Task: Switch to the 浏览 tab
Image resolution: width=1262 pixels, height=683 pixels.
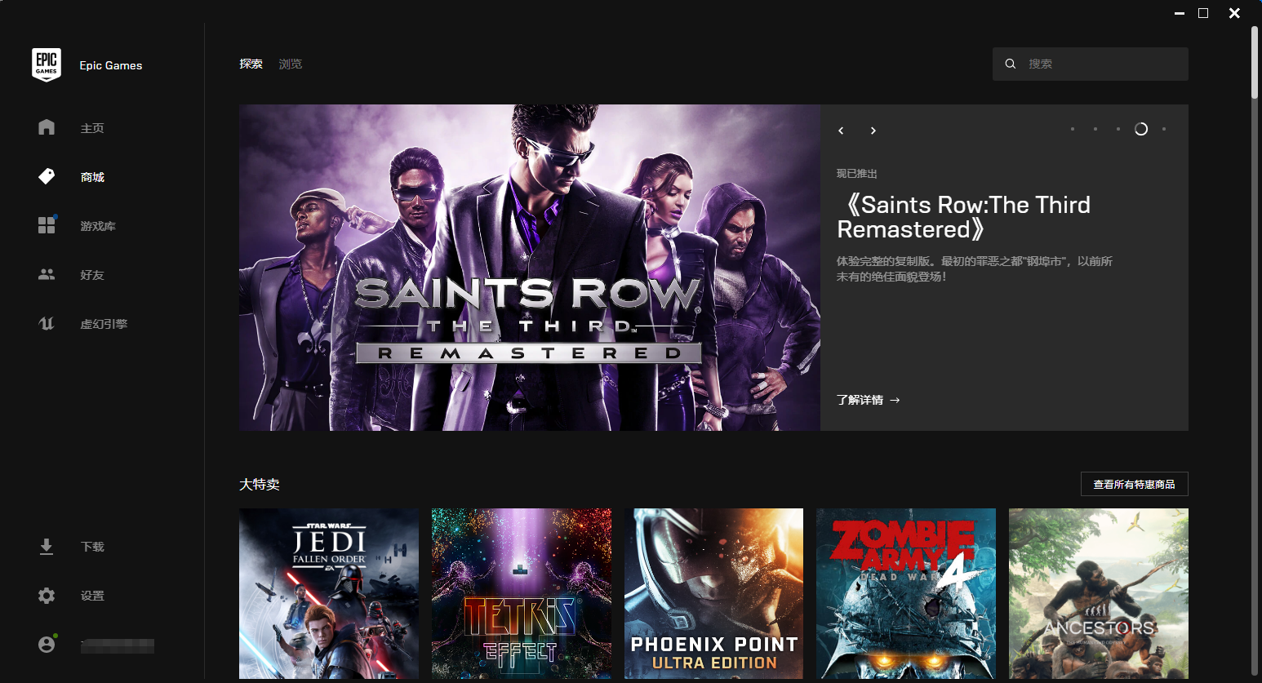Action: coord(290,64)
